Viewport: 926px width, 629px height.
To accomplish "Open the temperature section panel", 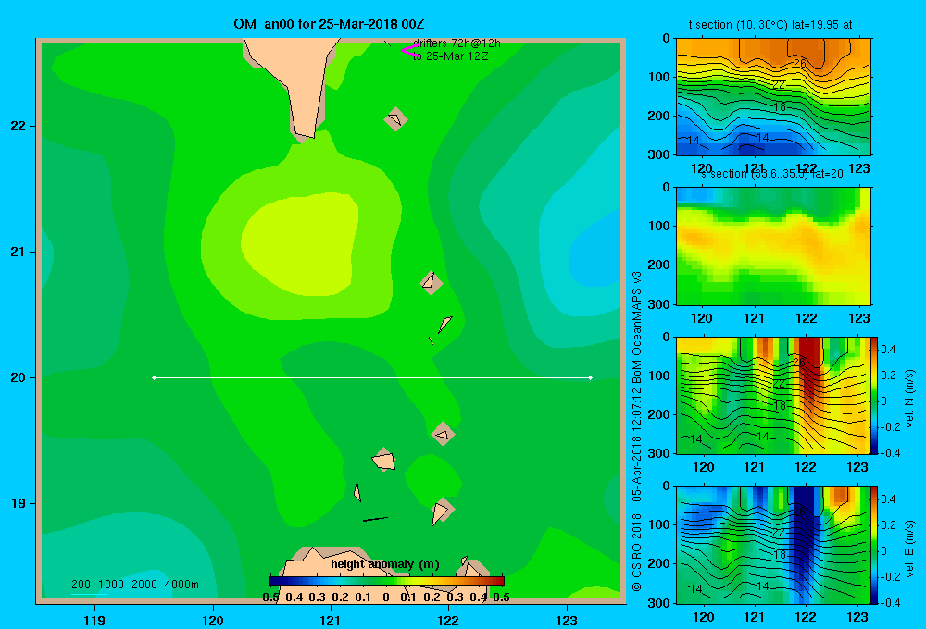I will (x=773, y=97).
